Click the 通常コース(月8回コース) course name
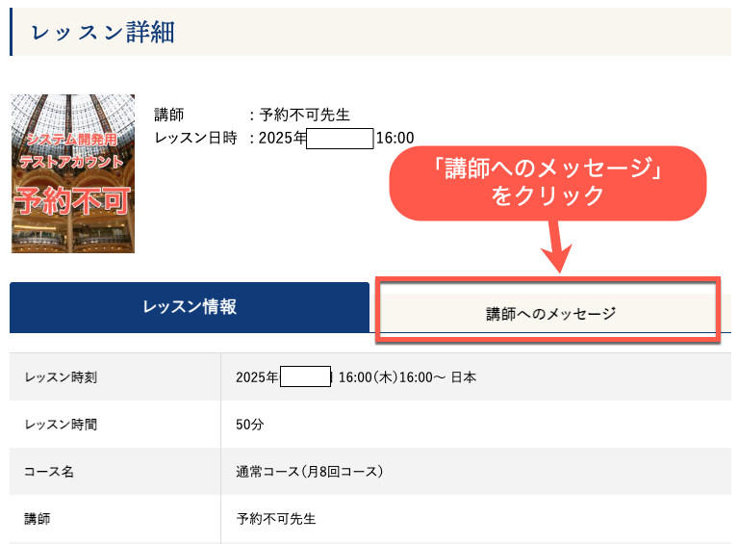Viewport: 739px width, 544px height. [x=310, y=472]
